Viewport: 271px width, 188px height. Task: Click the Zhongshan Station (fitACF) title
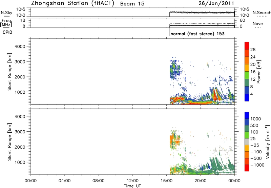(x=72, y=3)
